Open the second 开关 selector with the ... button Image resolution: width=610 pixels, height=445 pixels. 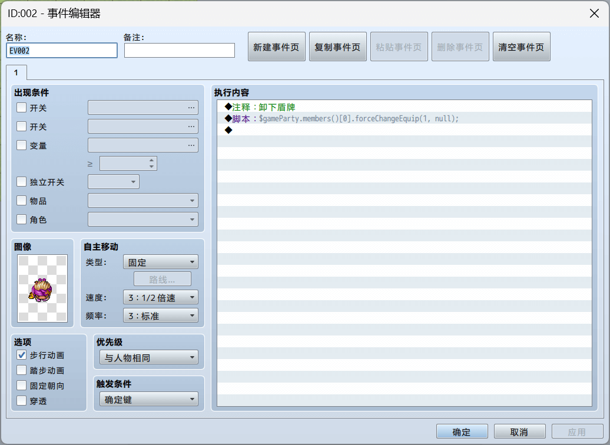point(191,126)
